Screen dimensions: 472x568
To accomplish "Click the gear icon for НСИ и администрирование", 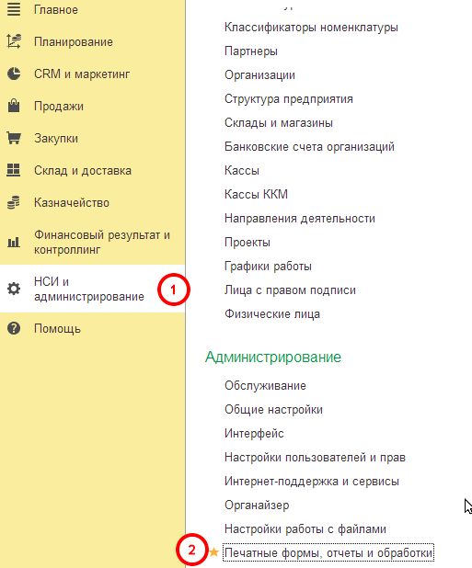I will 14,289.
